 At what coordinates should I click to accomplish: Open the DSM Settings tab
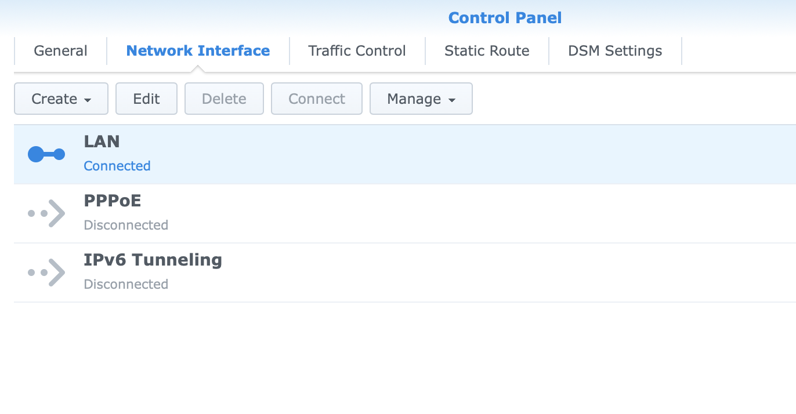coord(615,51)
